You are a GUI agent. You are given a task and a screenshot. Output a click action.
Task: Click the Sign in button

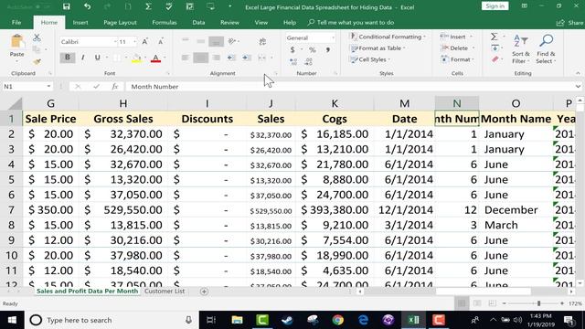(495, 6)
